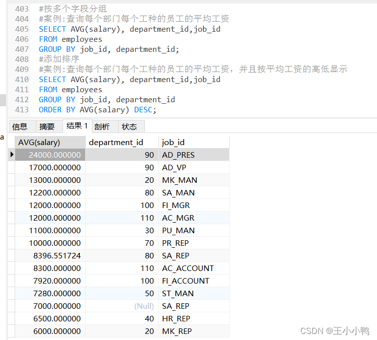The width and height of the screenshot is (377, 340).
Task: Click the MK_REP cell
Action: click(x=194, y=331)
